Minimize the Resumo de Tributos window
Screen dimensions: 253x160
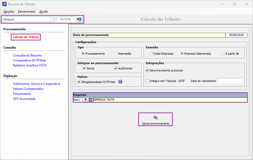[x=223, y=4]
